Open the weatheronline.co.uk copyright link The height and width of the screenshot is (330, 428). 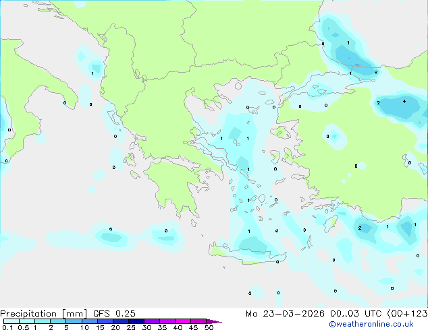[371, 324]
